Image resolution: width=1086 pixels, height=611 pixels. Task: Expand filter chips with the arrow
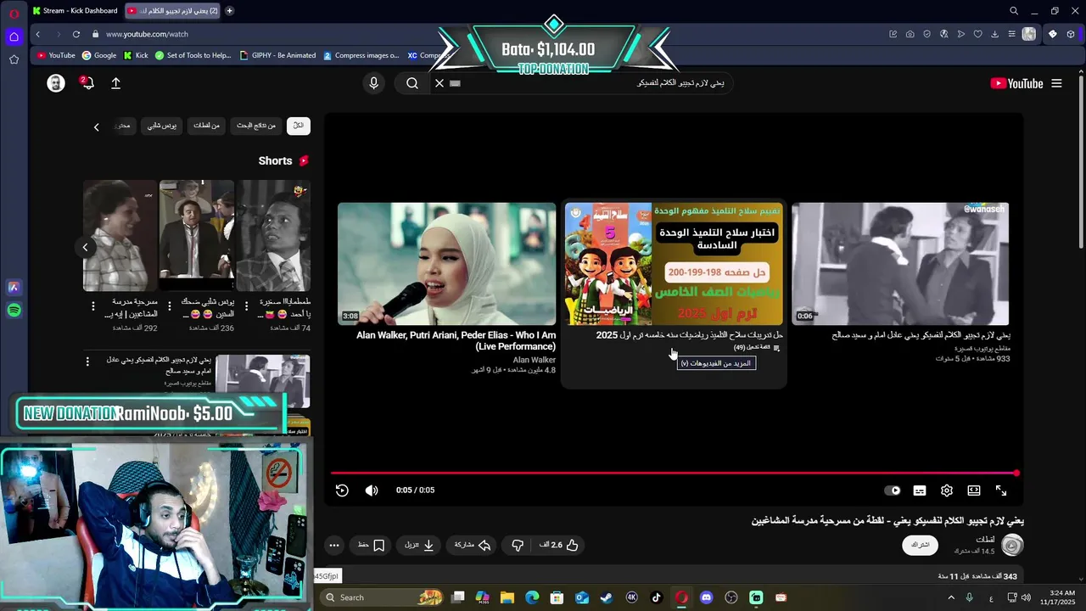[96, 126]
